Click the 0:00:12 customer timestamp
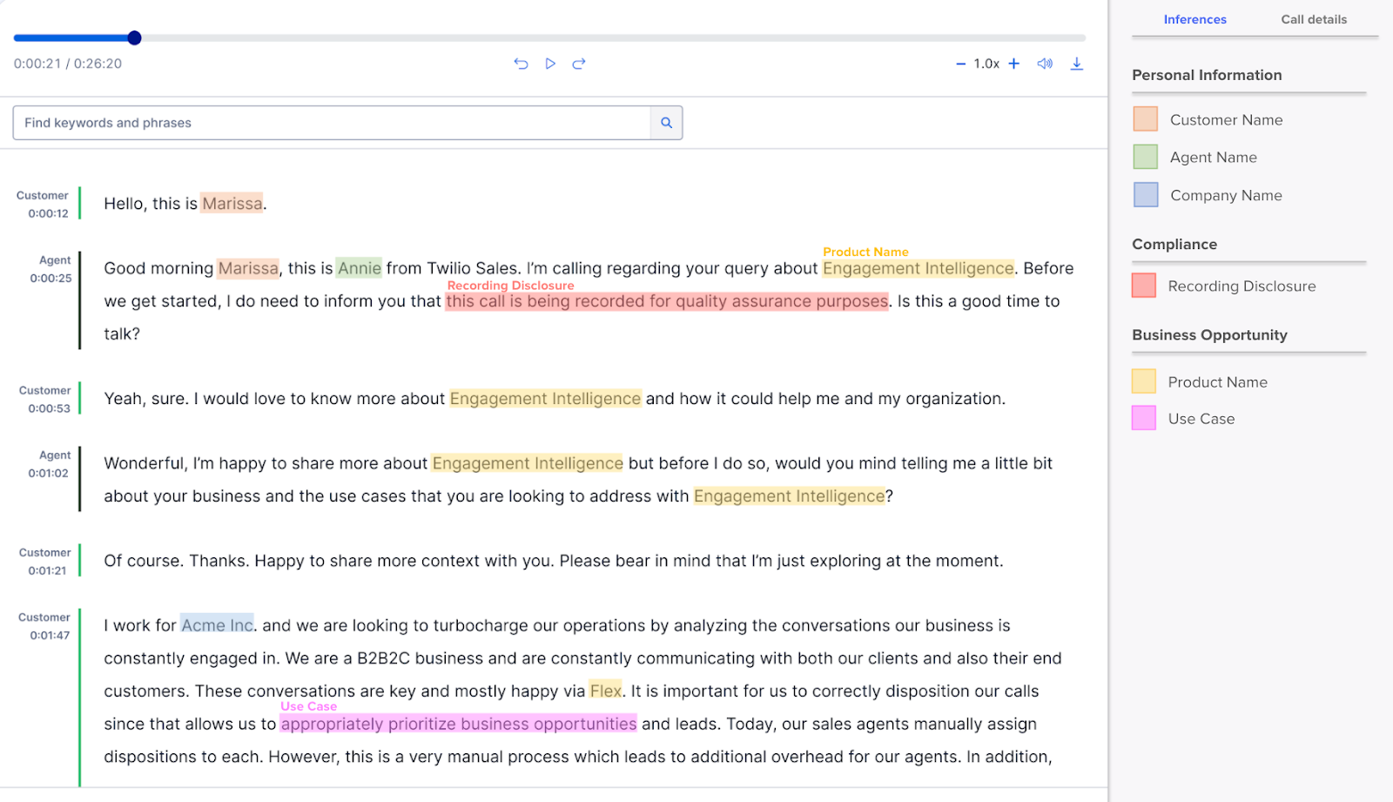This screenshot has height=802, width=1393. tap(48, 213)
